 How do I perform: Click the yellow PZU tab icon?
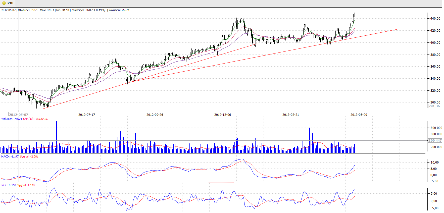[x=4, y=3]
